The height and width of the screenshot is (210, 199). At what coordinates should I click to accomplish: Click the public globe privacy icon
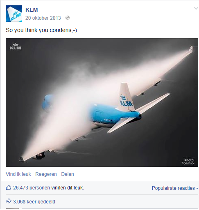click(x=68, y=18)
